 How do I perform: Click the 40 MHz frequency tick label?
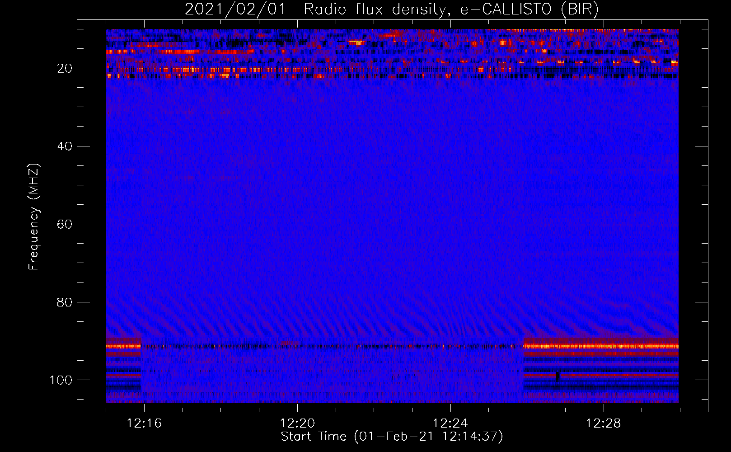[65, 146]
